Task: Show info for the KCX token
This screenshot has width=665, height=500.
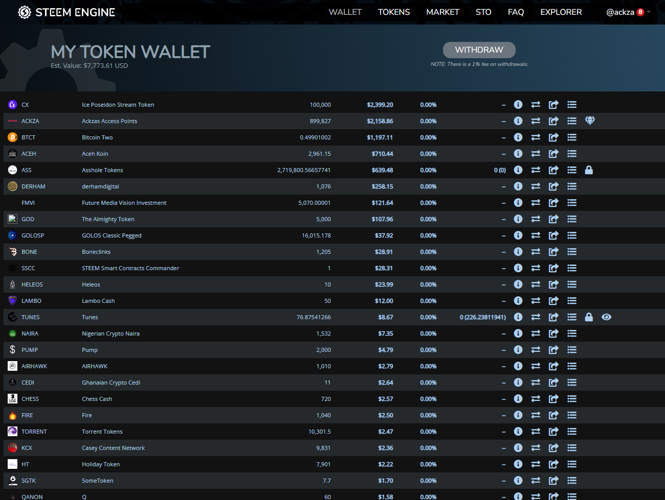Action: point(518,448)
